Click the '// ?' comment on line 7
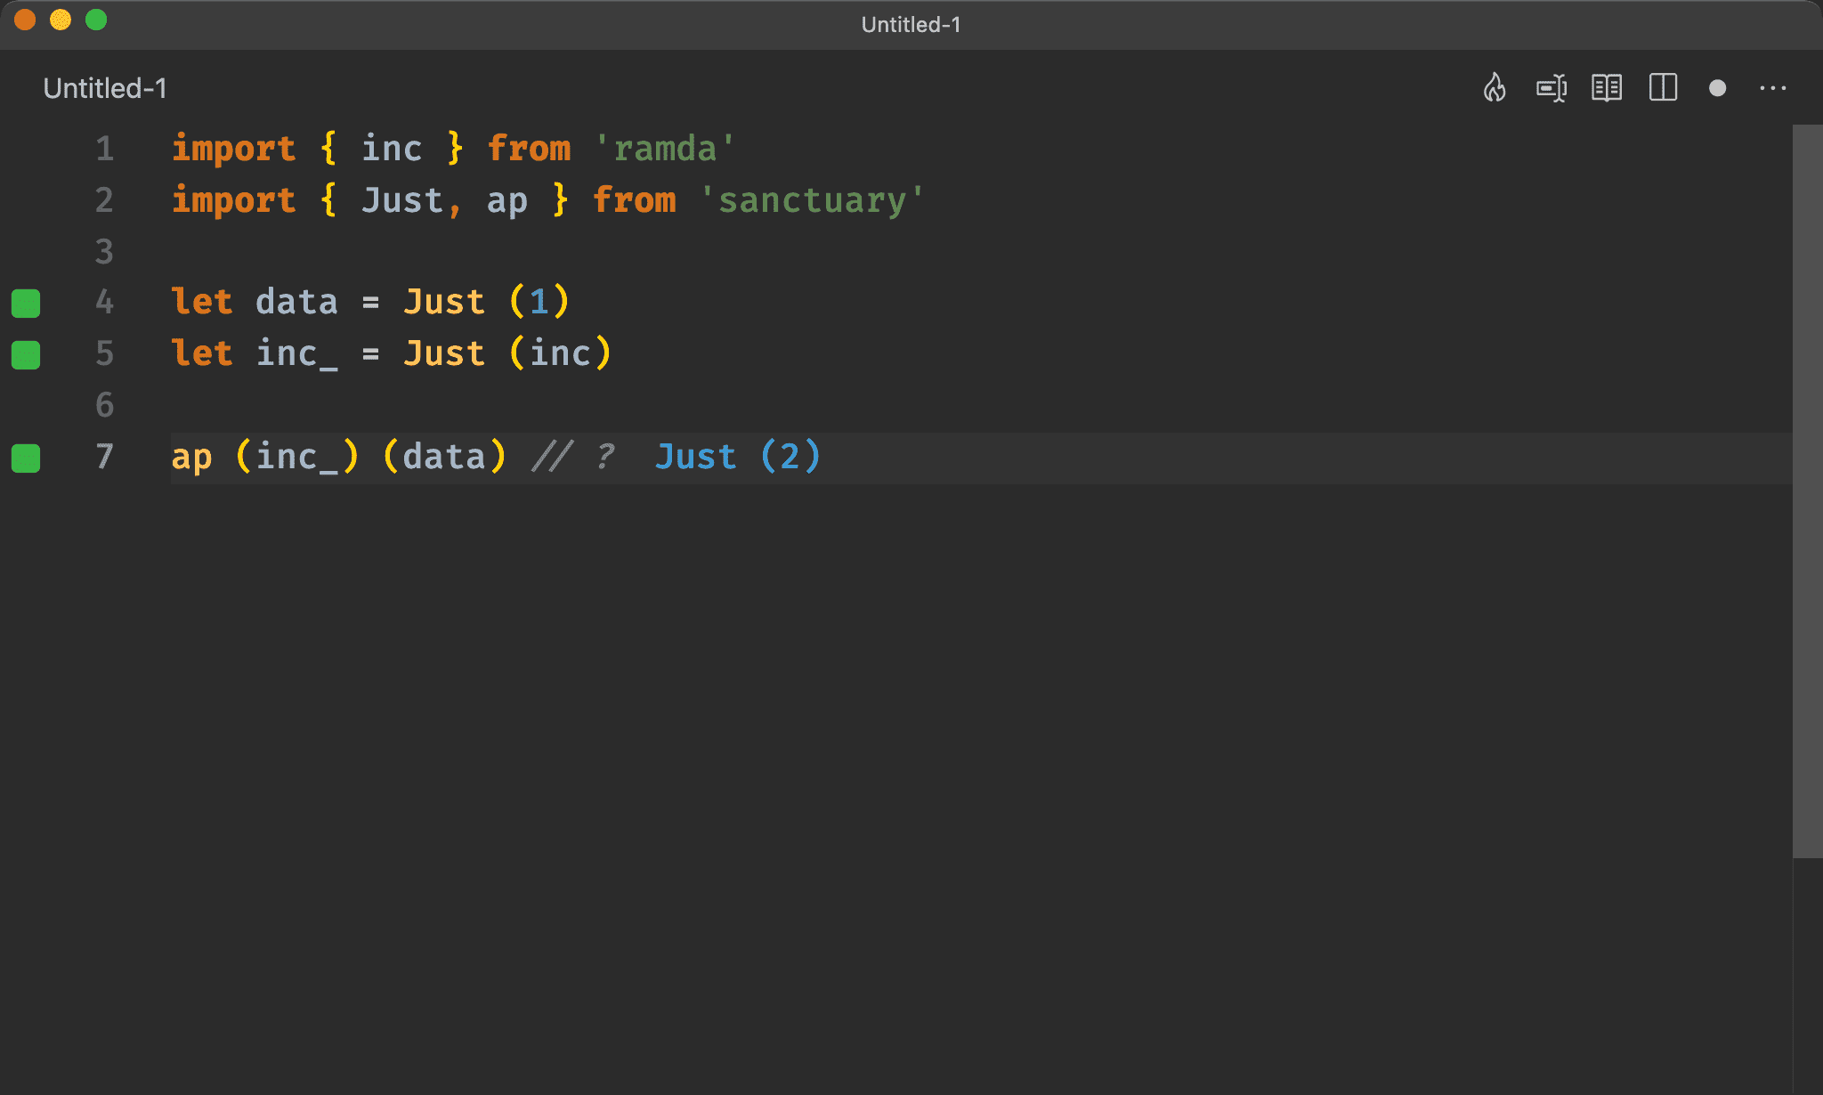 point(573,457)
